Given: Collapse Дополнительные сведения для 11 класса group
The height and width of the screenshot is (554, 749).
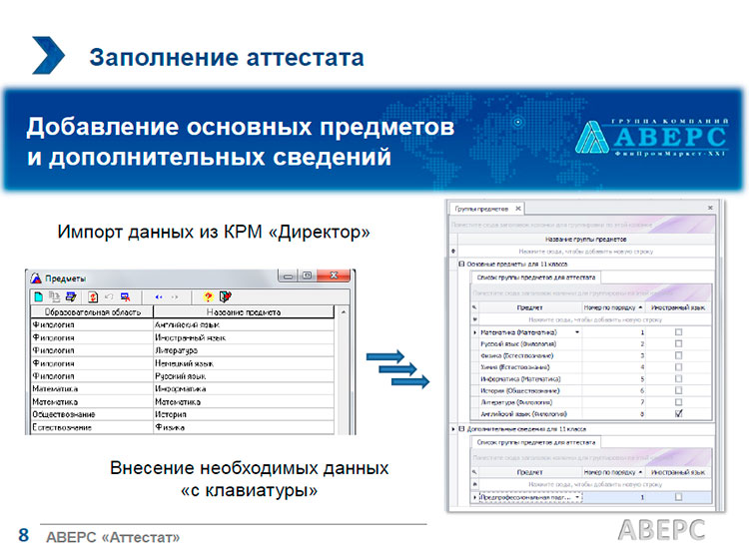Looking at the screenshot, I should tap(461, 429).
